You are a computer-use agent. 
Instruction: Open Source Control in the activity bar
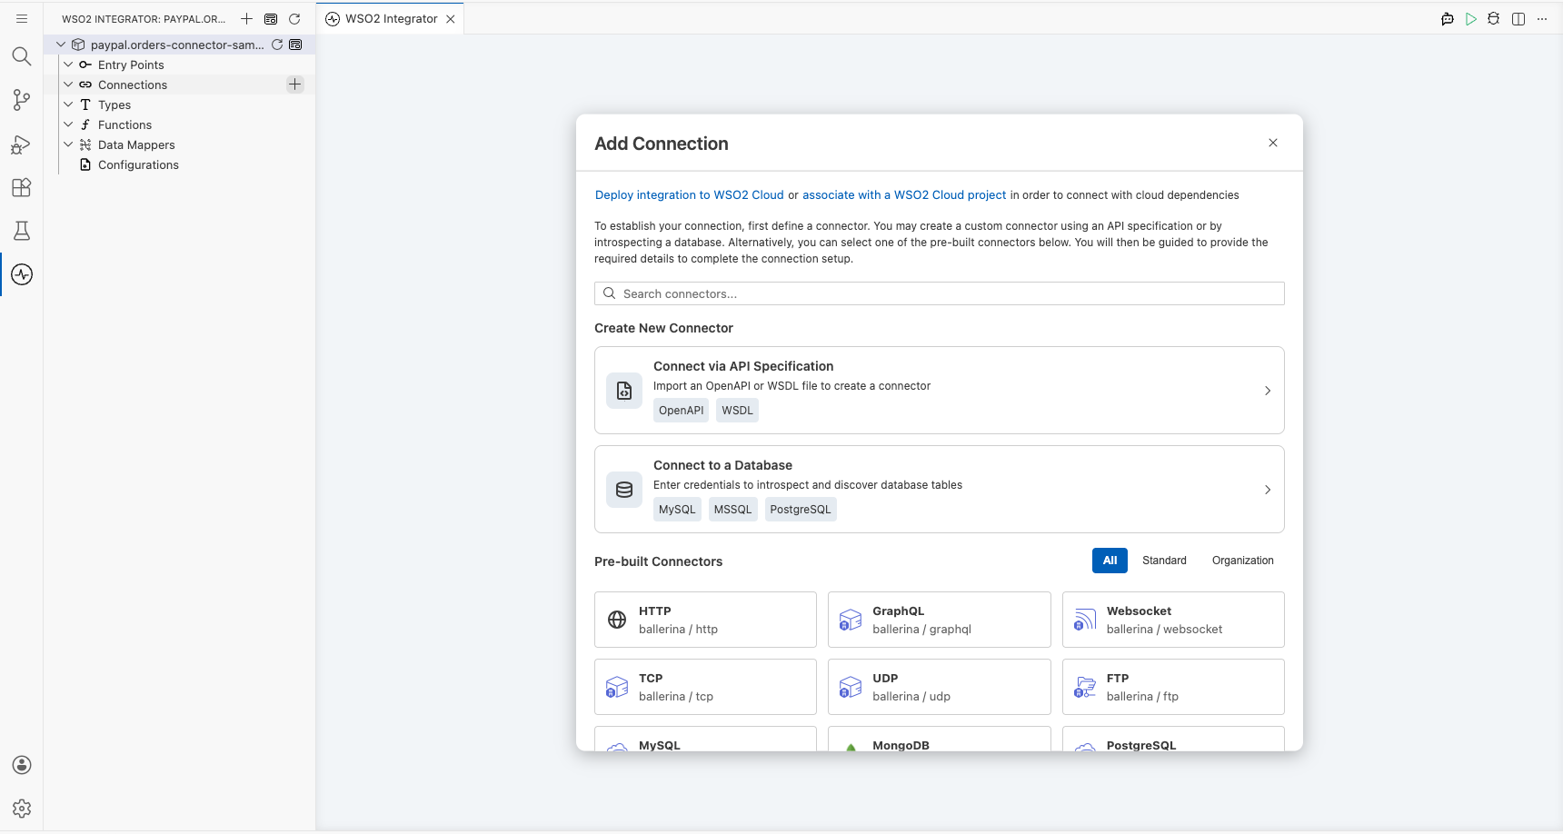pos(22,100)
